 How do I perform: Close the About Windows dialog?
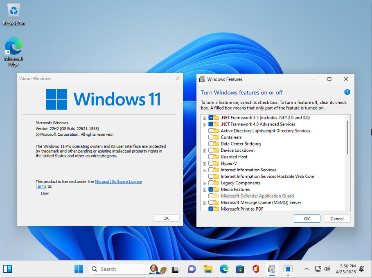[x=178, y=78]
